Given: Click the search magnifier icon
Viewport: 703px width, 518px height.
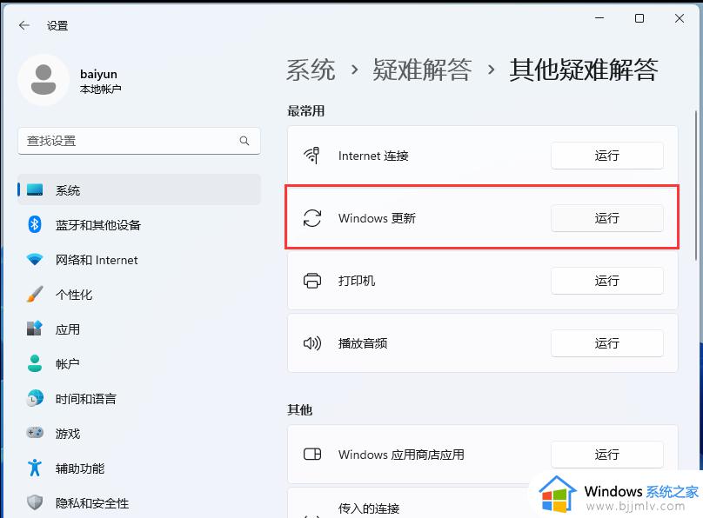Looking at the screenshot, I should click(244, 141).
